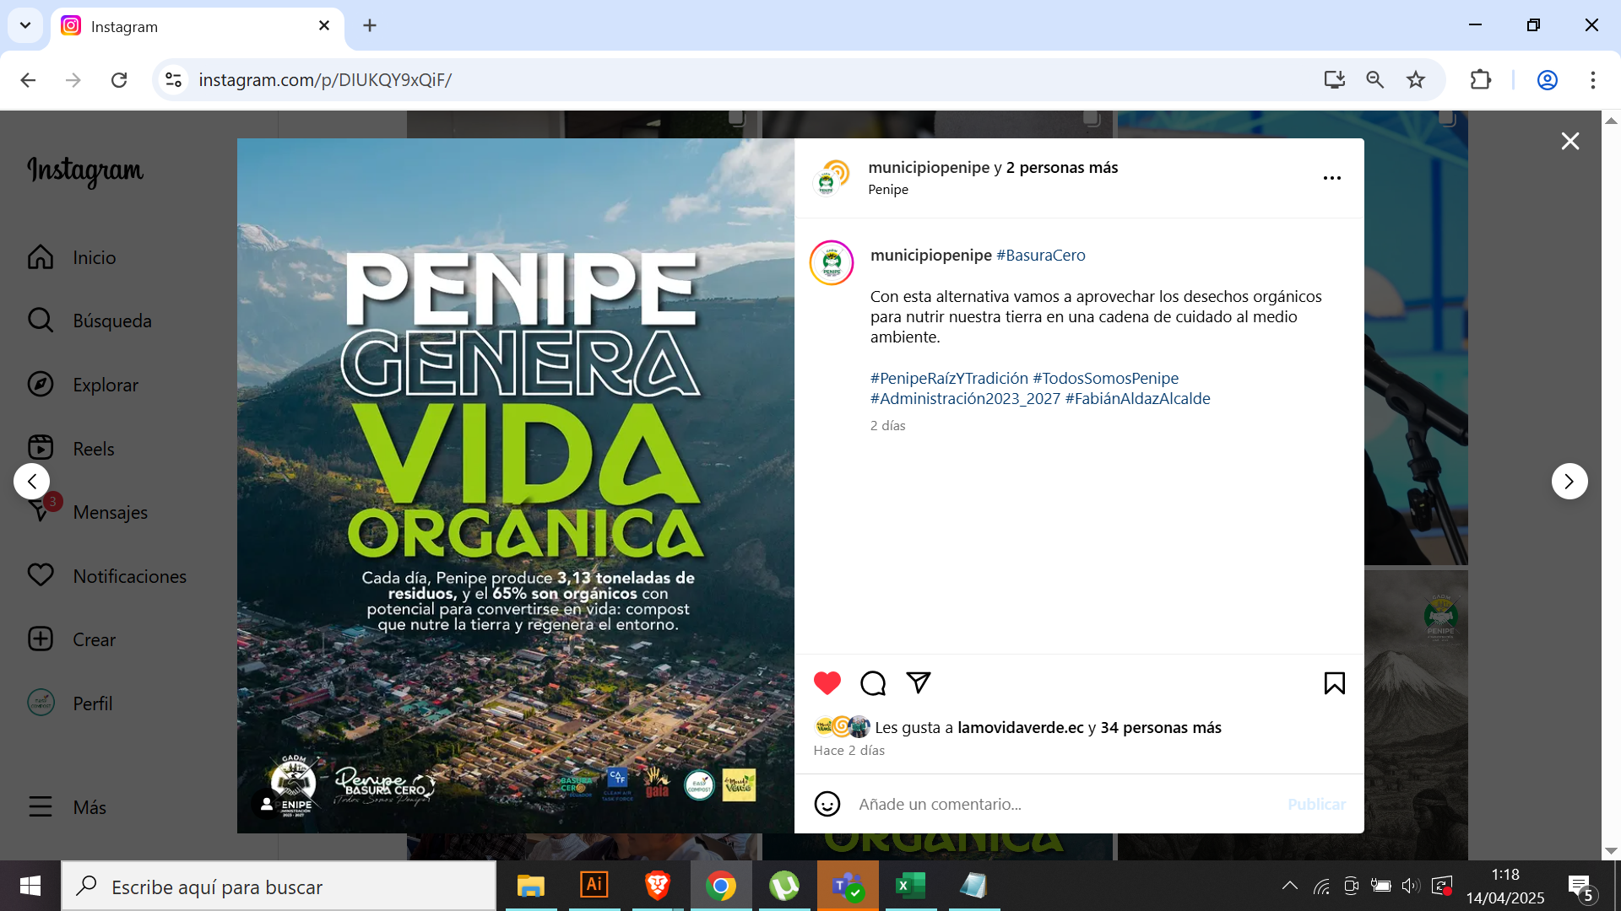Open the post options three-dot menu
Image resolution: width=1621 pixels, height=911 pixels.
coord(1332,178)
